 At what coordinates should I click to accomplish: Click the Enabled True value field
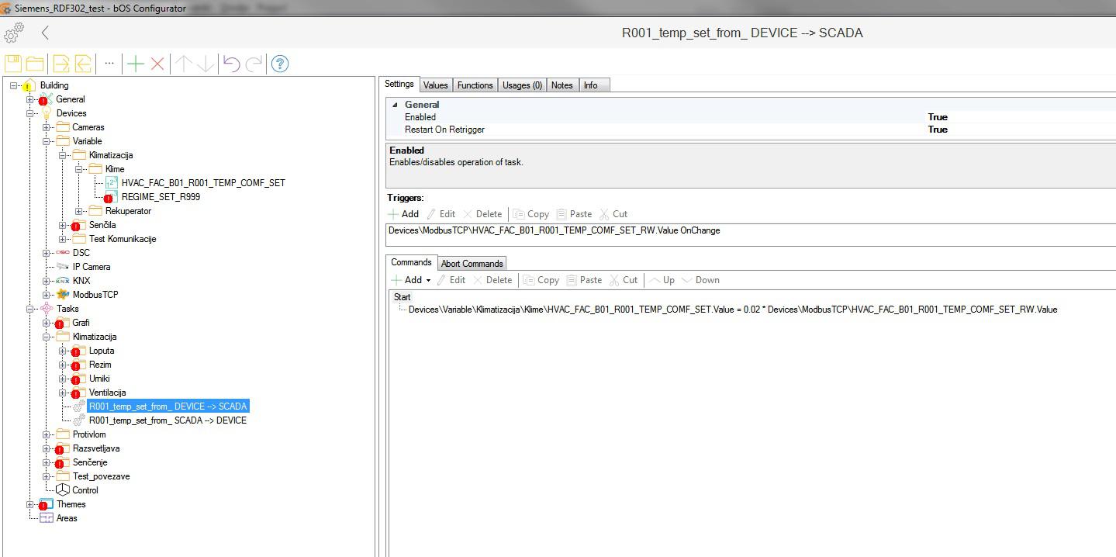[938, 117]
